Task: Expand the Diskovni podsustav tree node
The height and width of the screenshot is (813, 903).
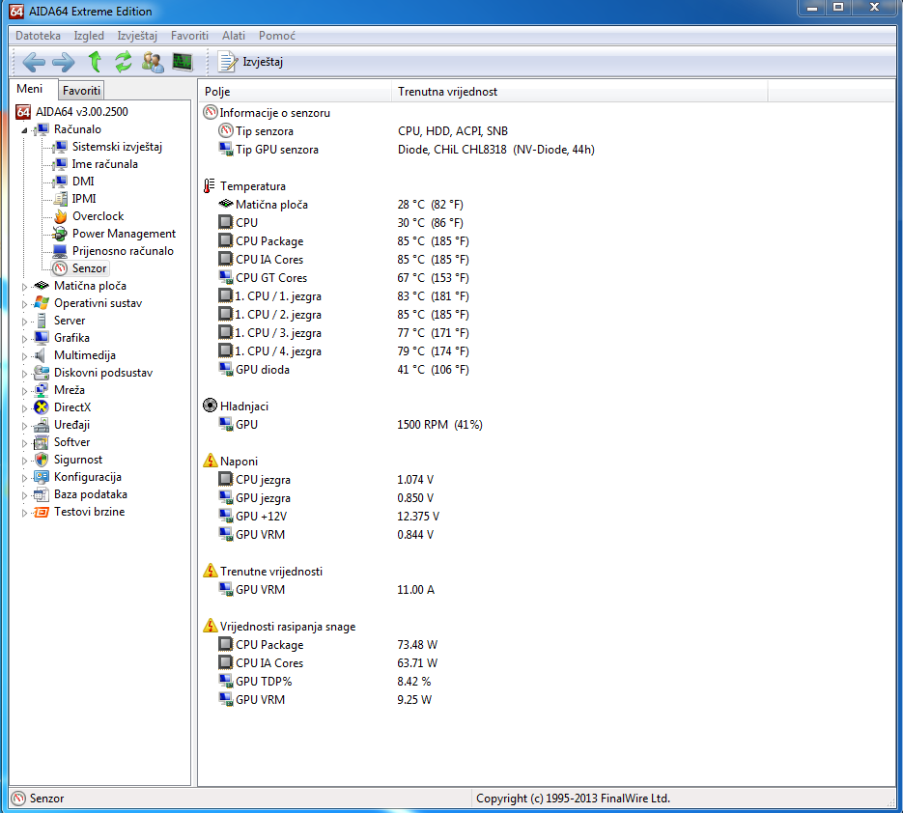Action: [x=24, y=374]
